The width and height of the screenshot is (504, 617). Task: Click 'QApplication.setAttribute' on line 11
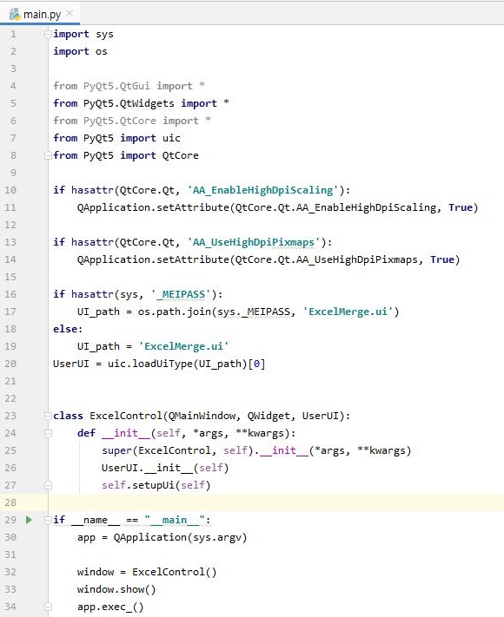(153, 207)
